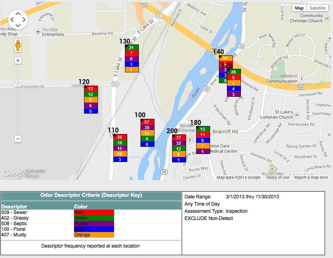Click the parking P icon near location 200
The image size is (333, 258).
coord(190,140)
